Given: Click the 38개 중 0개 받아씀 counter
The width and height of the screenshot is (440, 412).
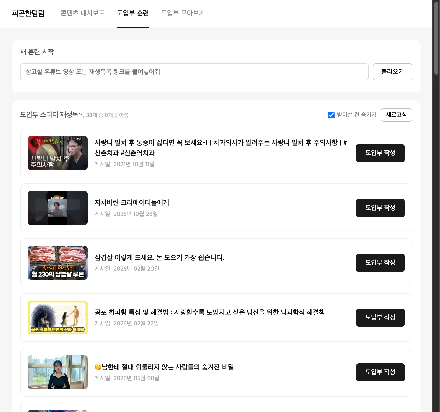Looking at the screenshot, I should [107, 115].
